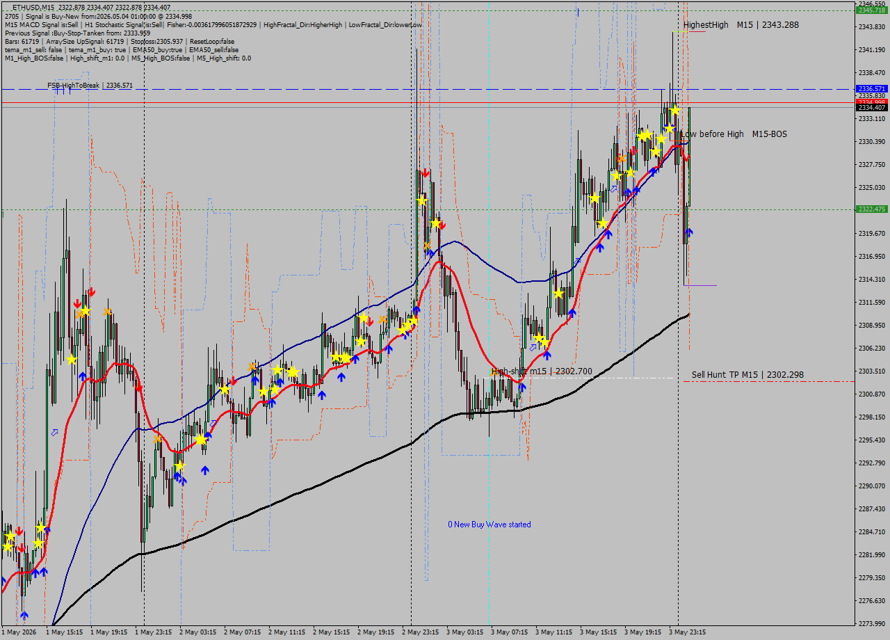This screenshot has width=890, height=640.
Task: Click the "1 May 23:15" time label
Action: [x=154, y=632]
